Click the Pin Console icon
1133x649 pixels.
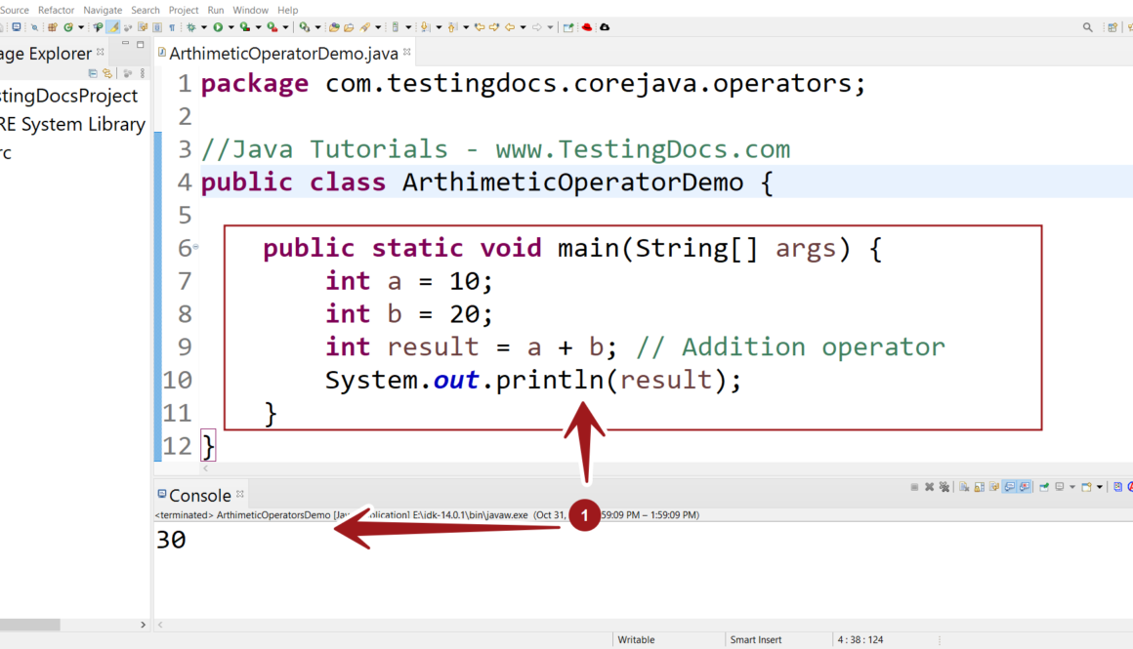1044,487
